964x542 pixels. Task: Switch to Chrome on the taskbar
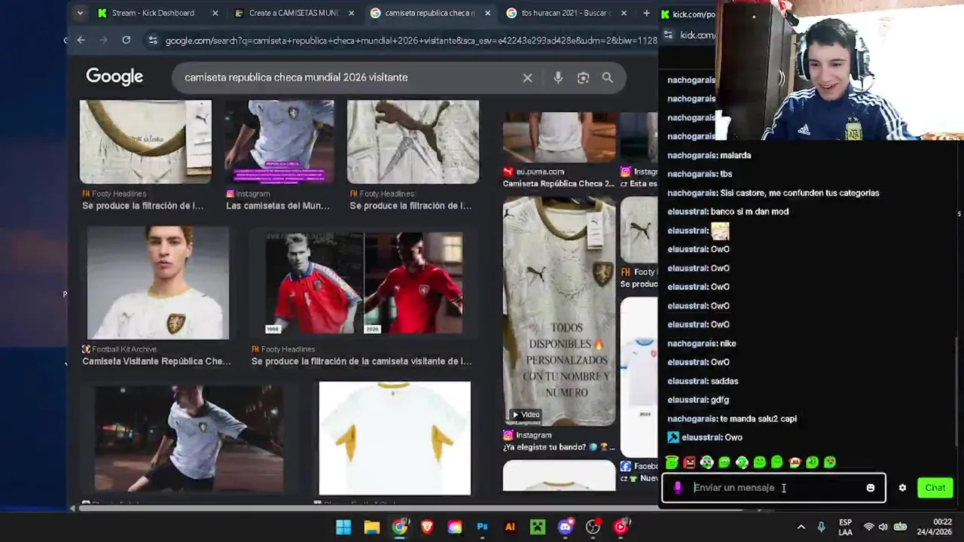click(399, 527)
